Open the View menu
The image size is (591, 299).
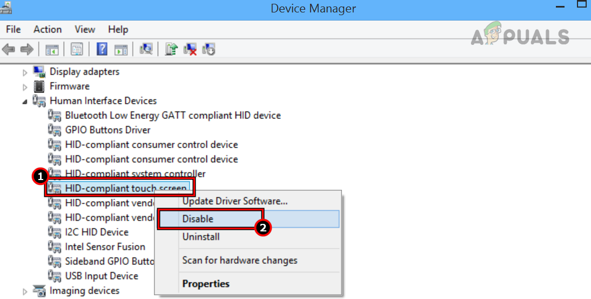(x=85, y=29)
